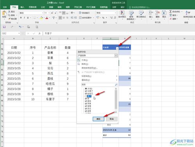The image size is (195, 147).
Task: Open the font name dropdown
Action: coord(43,13)
